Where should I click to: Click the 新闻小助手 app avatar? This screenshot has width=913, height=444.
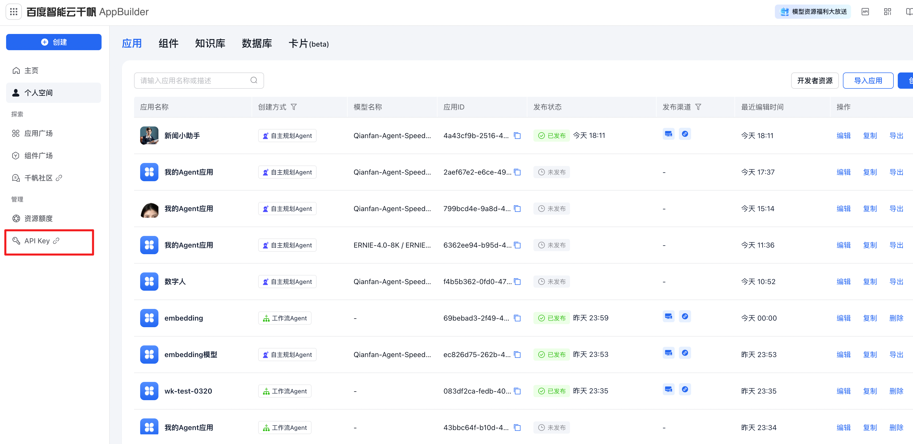pos(149,136)
